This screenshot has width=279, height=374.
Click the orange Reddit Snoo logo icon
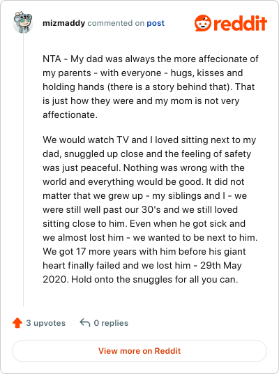[203, 23]
